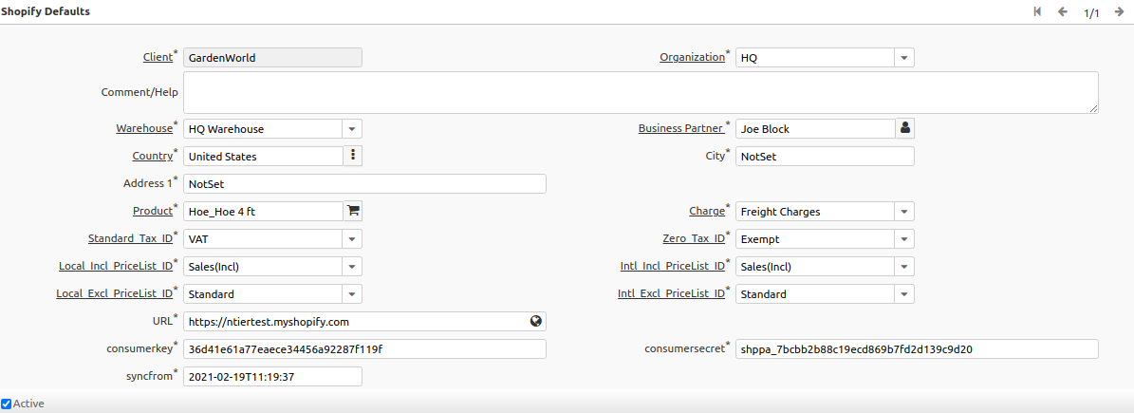
Task: Open the Warehouse dropdown list
Action: click(x=352, y=128)
